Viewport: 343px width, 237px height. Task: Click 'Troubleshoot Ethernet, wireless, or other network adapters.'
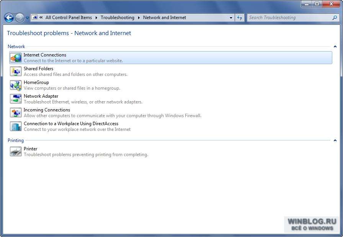[83, 102]
